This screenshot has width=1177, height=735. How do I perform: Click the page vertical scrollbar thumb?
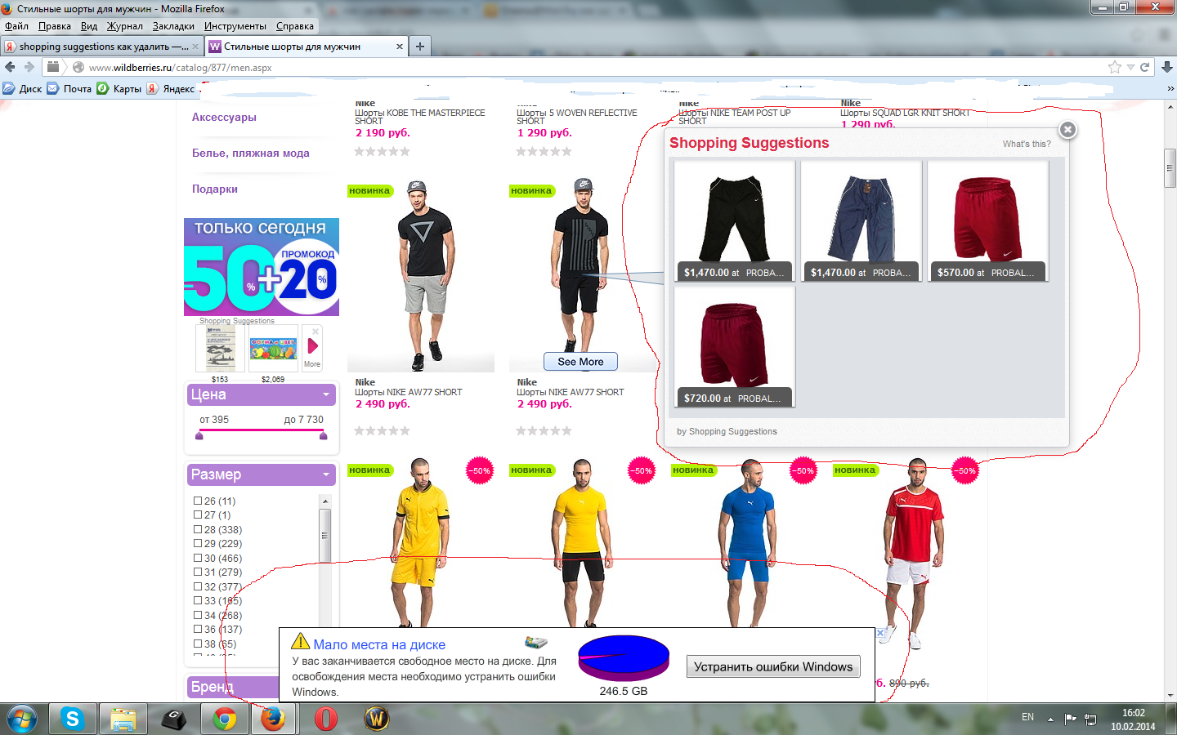tap(1170, 169)
